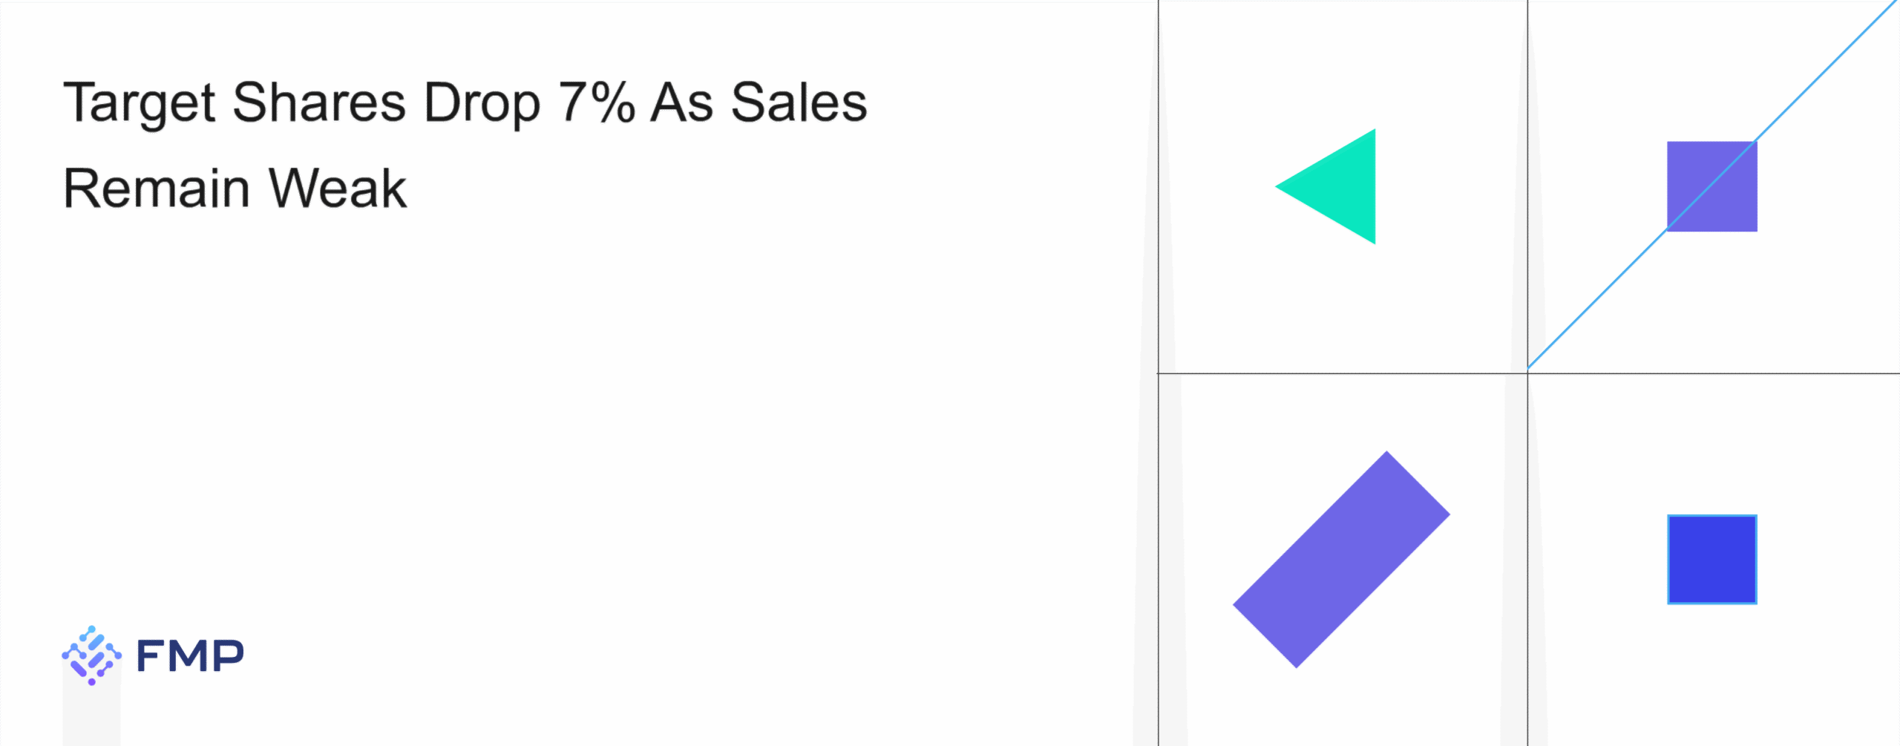1900x746 pixels.
Task: Click the word "Weak" in the headline
Action: click(338, 189)
